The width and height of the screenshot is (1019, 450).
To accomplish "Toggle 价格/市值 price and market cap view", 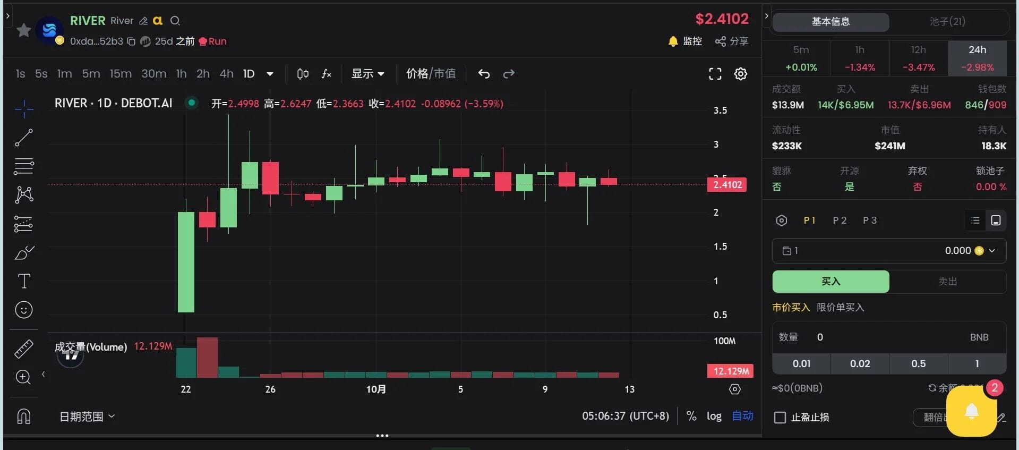I will tap(431, 74).
